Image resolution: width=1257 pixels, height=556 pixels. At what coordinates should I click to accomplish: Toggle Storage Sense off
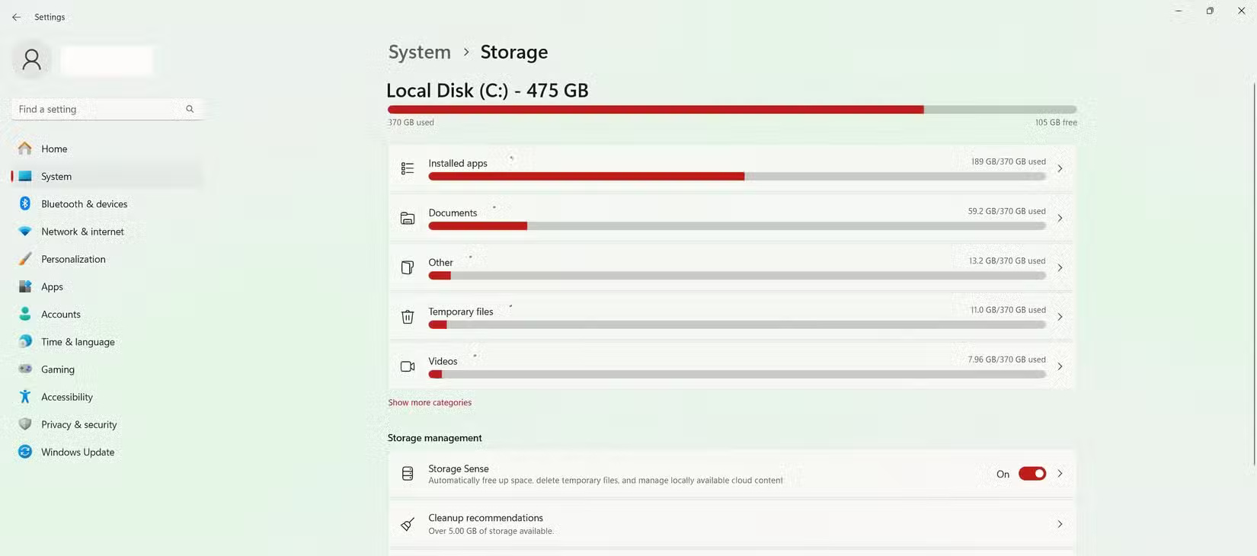[1032, 473]
